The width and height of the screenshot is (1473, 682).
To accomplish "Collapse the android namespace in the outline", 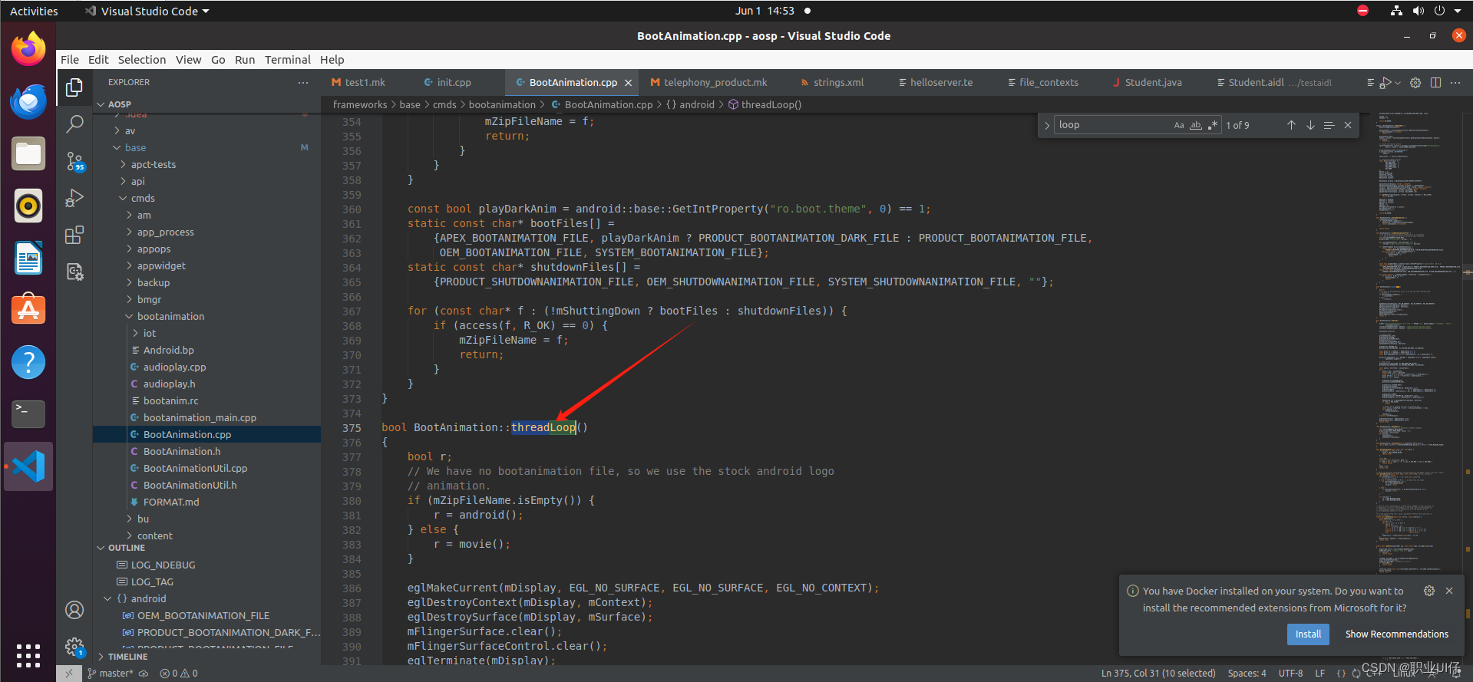I will tap(108, 598).
